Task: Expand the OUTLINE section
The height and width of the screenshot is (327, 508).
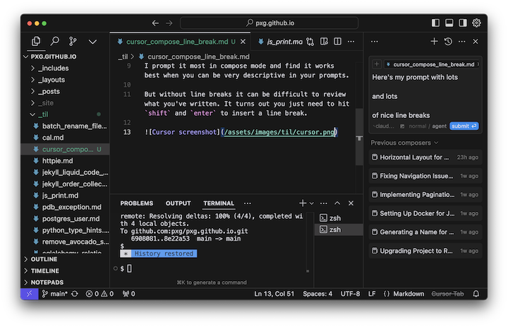Action: [65, 259]
